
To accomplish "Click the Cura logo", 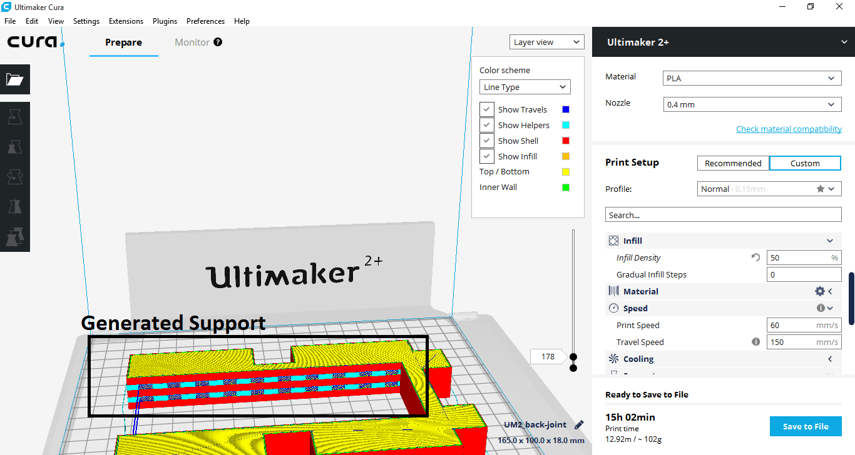I will tap(36, 42).
